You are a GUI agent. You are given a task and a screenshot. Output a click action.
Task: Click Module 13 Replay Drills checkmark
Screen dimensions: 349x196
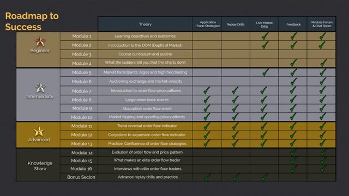click(x=235, y=143)
